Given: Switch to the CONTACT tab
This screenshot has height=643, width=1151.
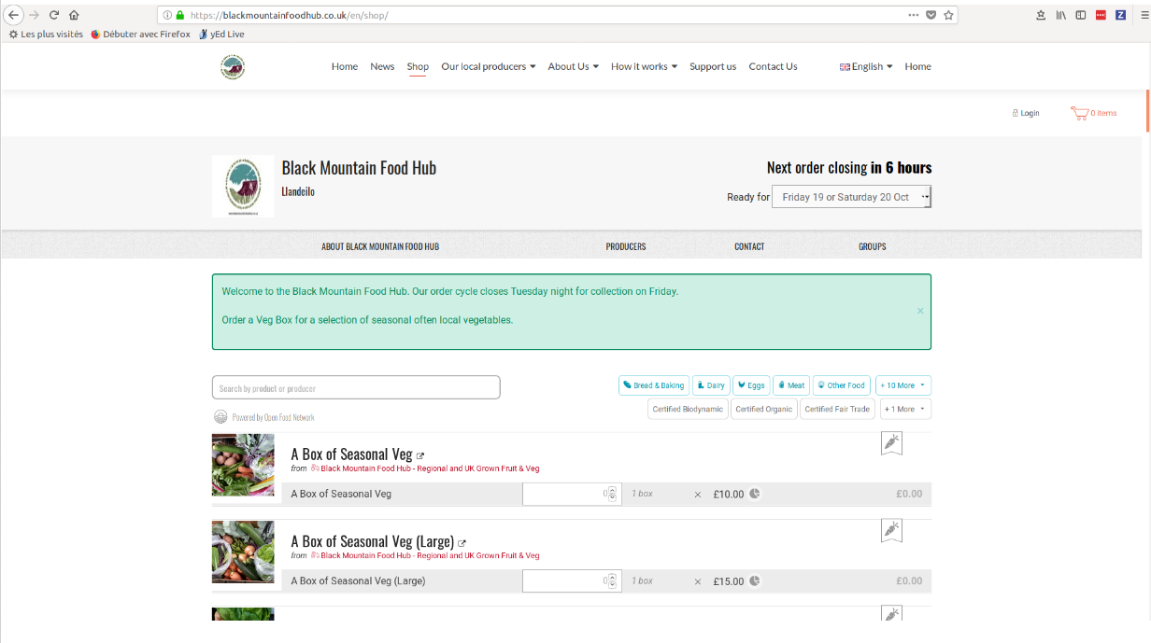Looking at the screenshot, I should pos(749,246).
